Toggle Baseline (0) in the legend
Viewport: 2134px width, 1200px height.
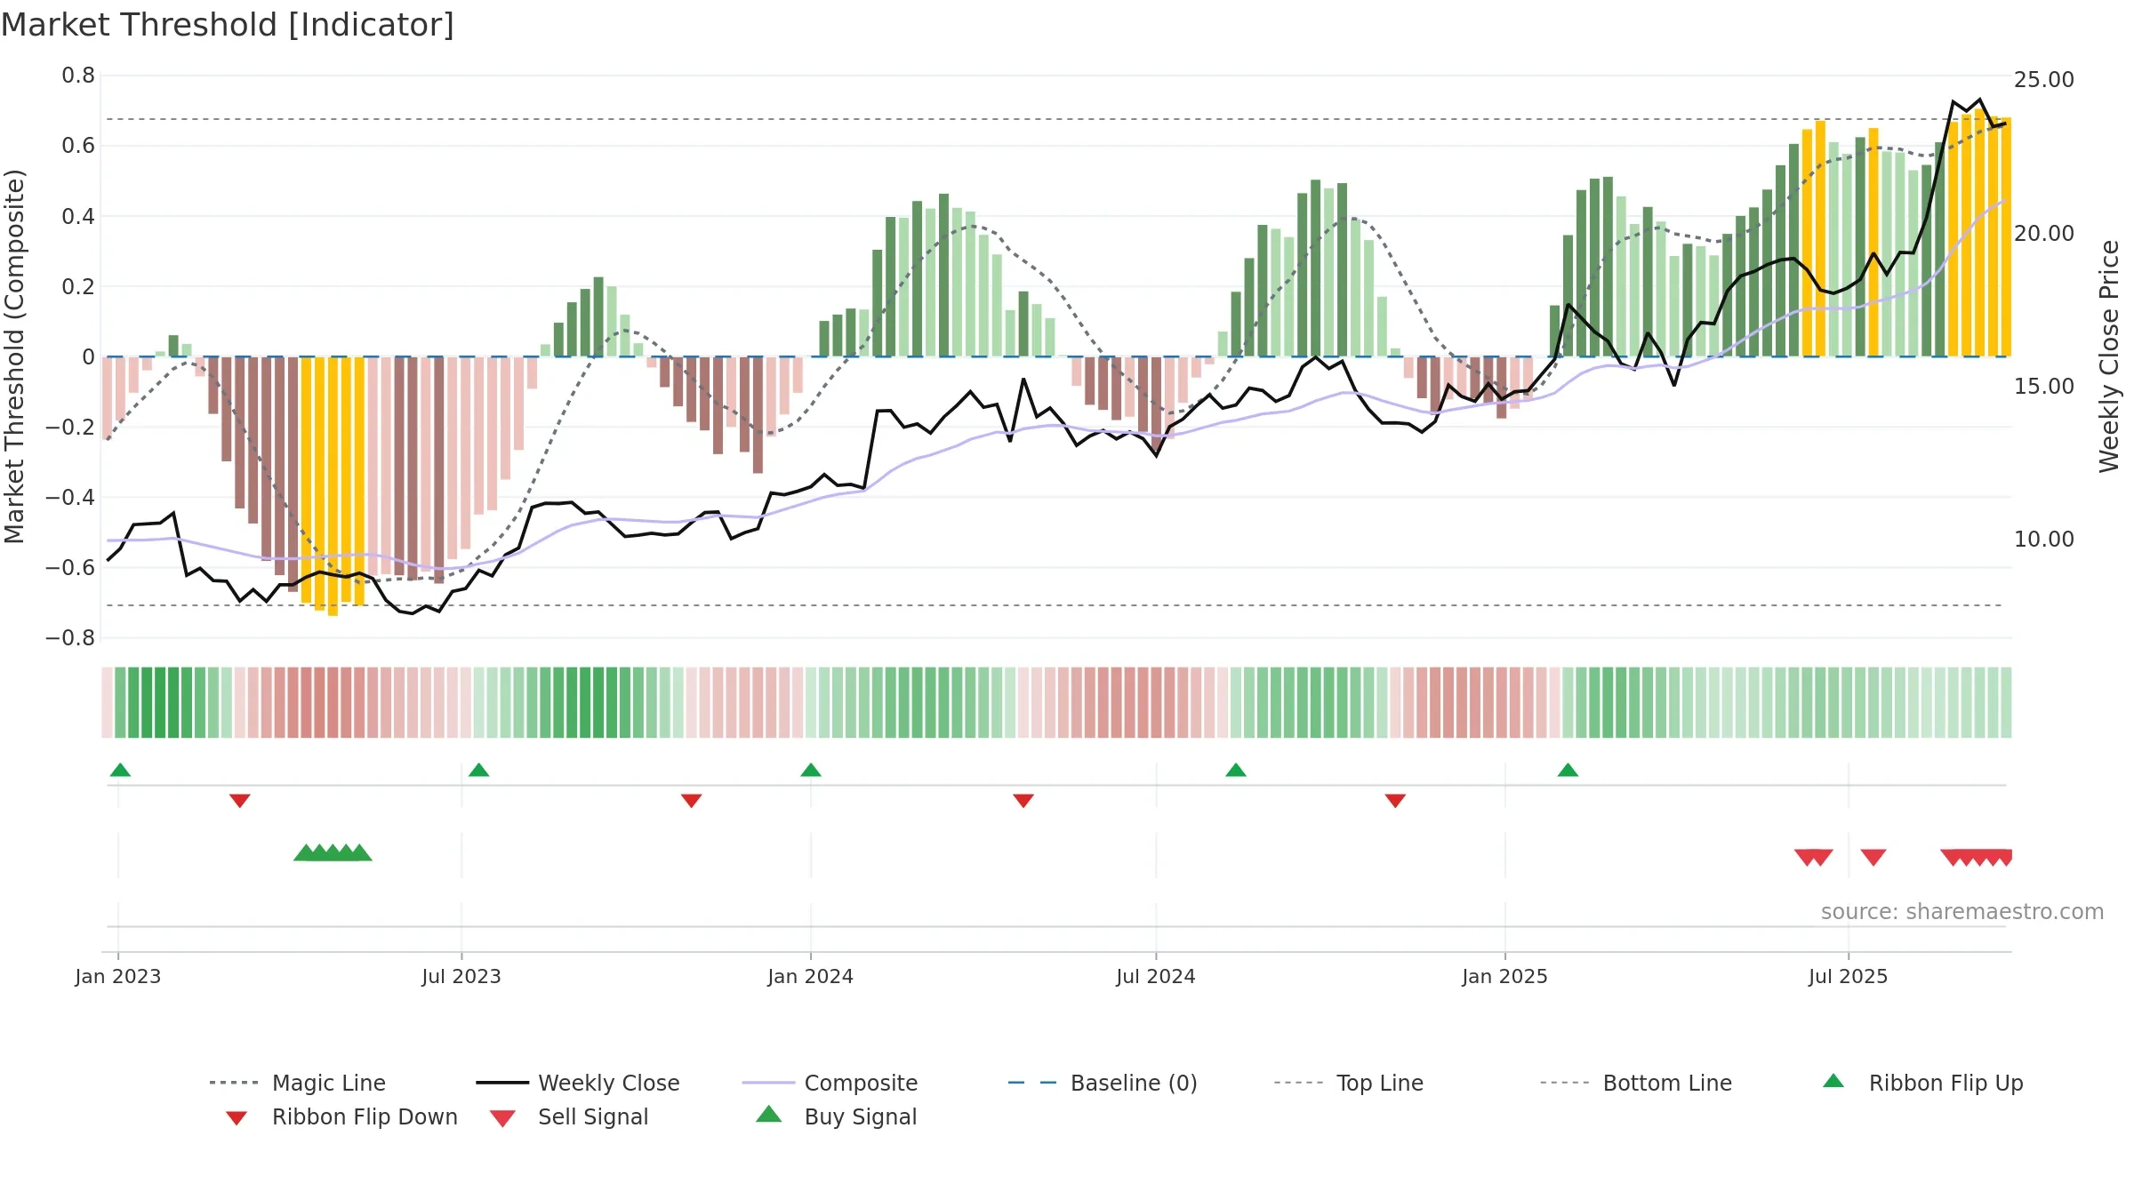click(1103, 1083)
